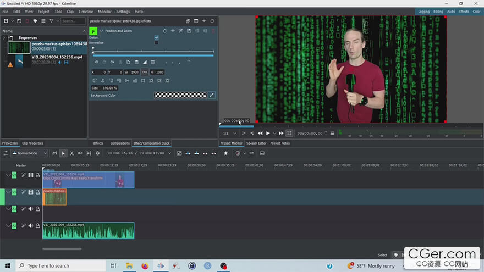This screenshot has height=272, width=484.
Task: Click the copy keyframe icon under the keyframe ruler
Action: coord(128,62)
